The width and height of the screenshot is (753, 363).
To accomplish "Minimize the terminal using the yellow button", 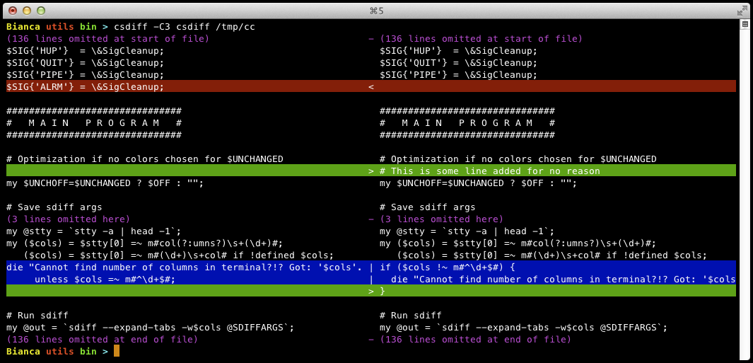I will coord(27,11).
